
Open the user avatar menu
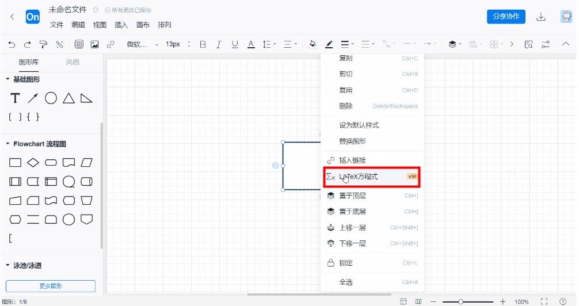[x=566, y=17]
